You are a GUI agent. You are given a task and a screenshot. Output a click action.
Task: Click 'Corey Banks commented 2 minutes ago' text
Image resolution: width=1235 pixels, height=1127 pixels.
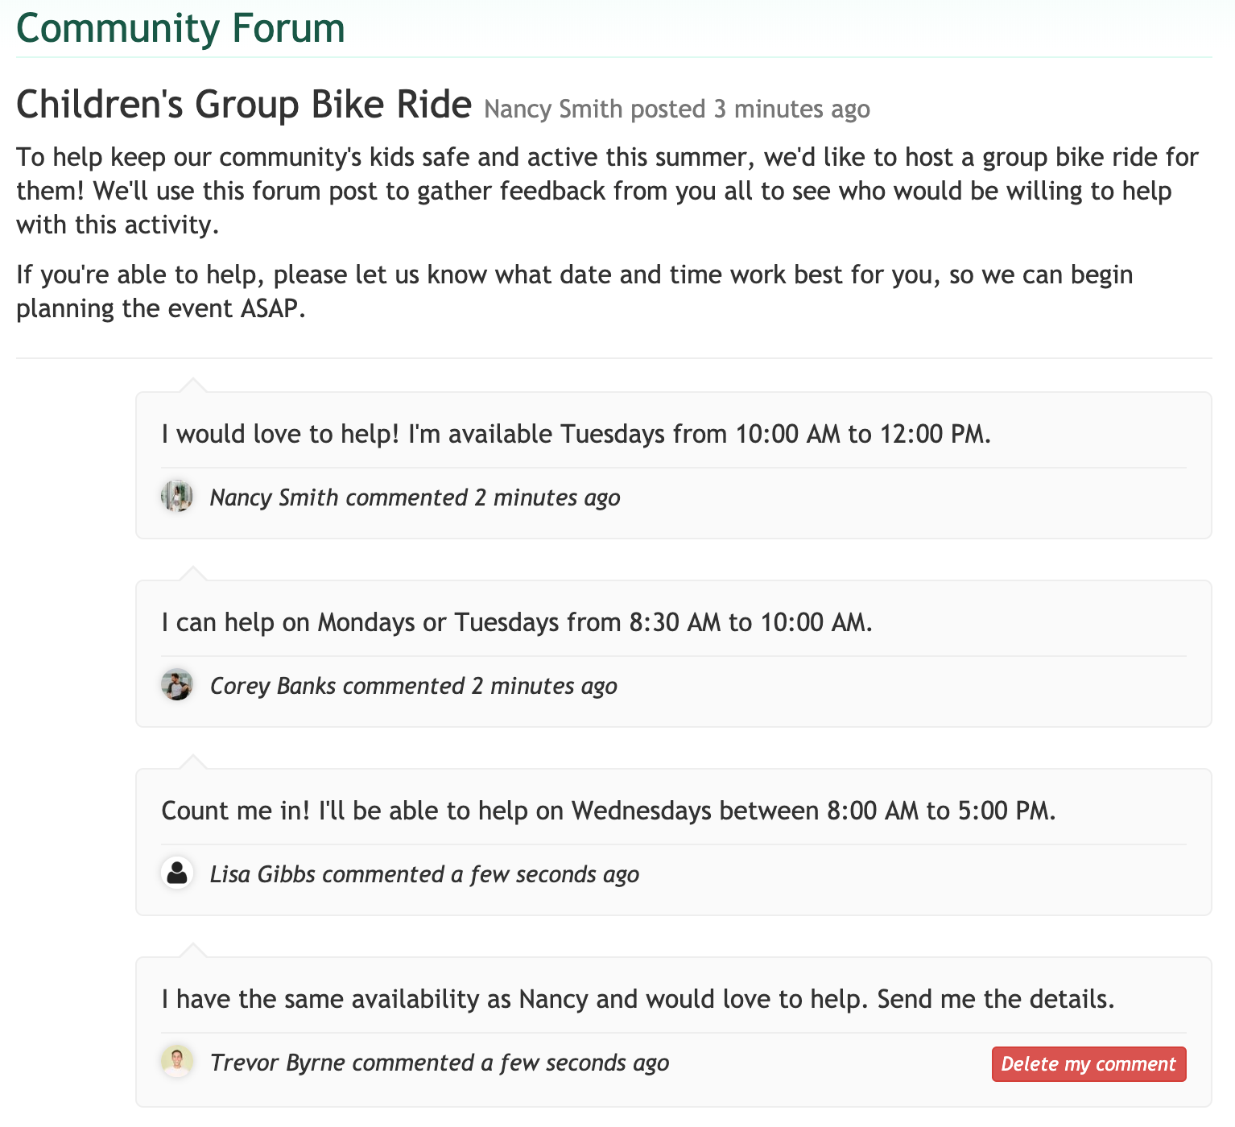pos(413,686)
